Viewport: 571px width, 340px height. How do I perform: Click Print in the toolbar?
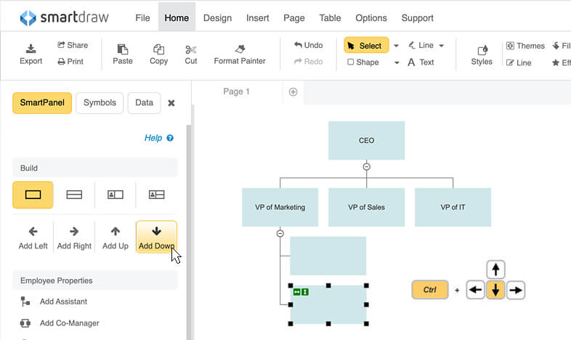tap(70, 62)
